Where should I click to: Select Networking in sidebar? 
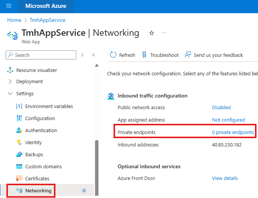coord(38,190)
